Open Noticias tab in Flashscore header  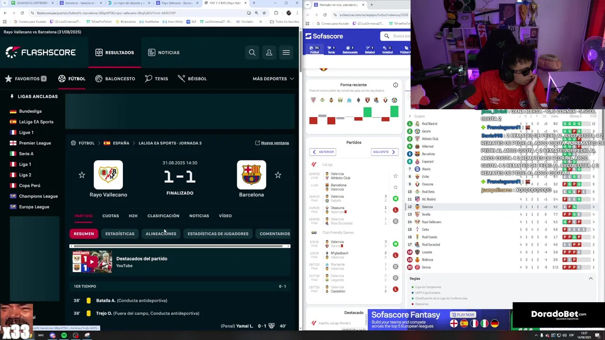click(x=164, y=52)
